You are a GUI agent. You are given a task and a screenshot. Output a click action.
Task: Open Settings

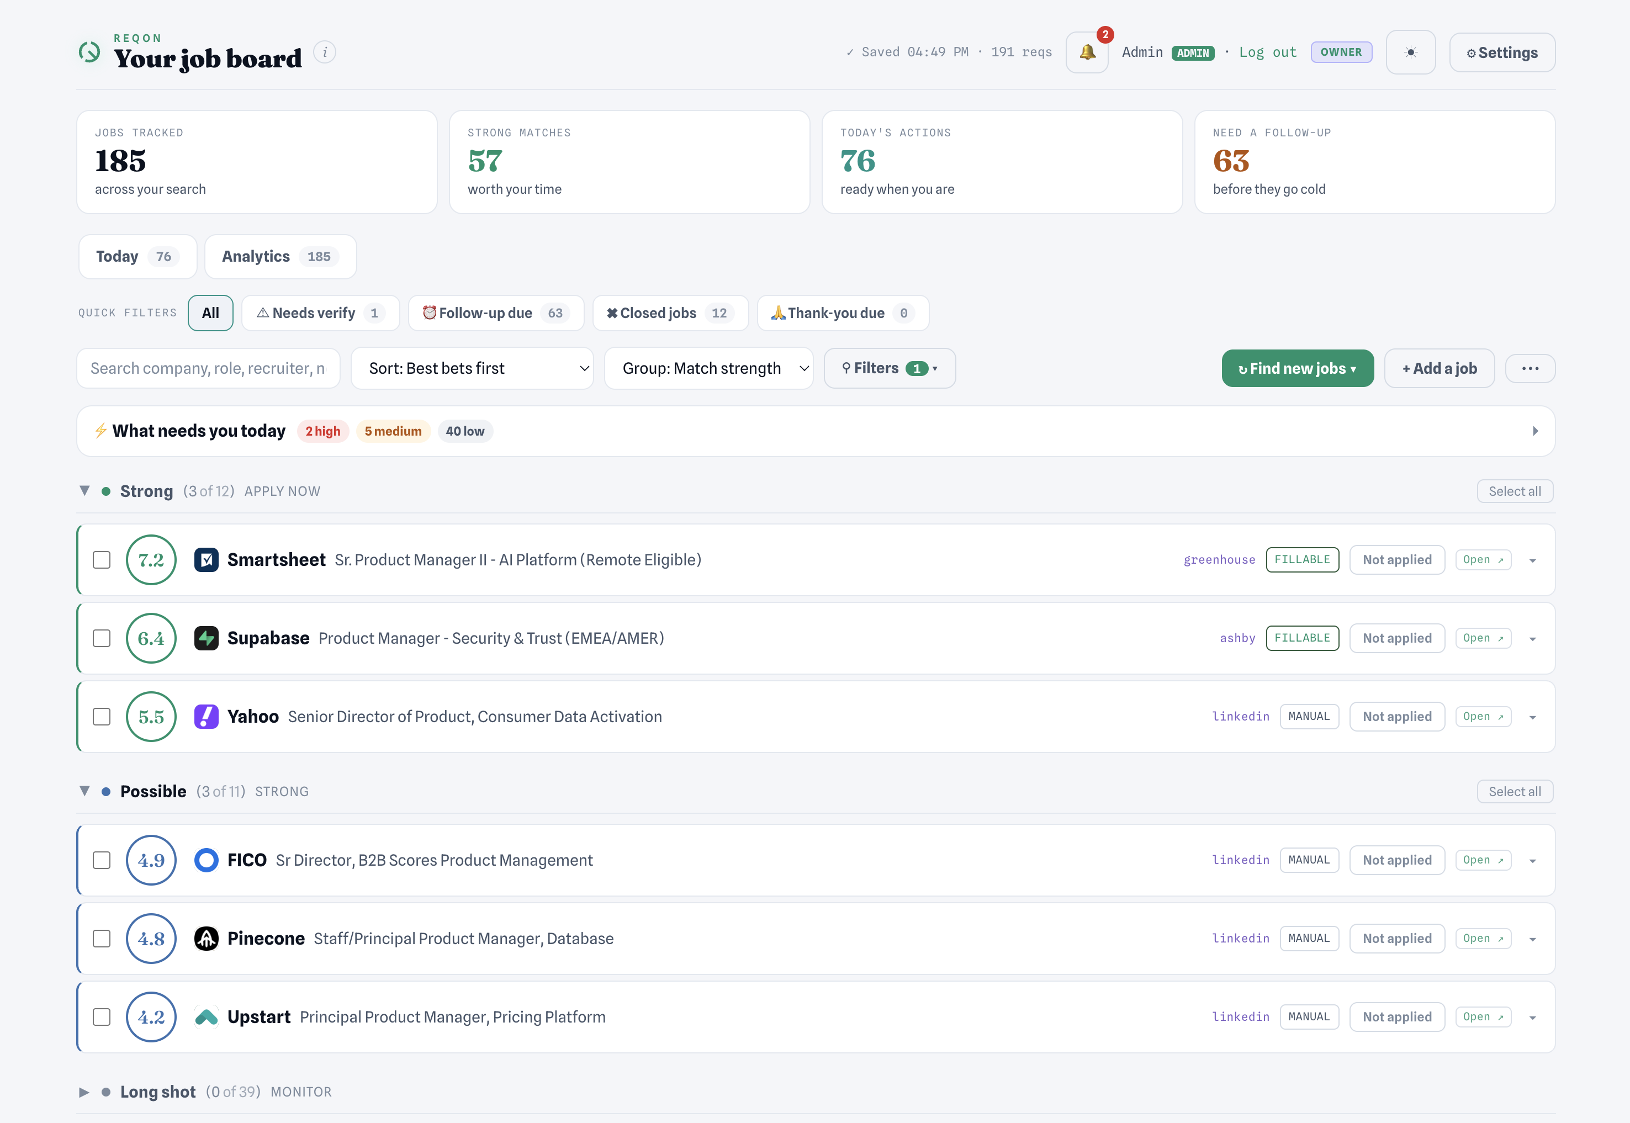(x=1502, y=52)
